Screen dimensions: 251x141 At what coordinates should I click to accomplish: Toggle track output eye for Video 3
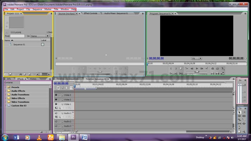click(56, 95)
